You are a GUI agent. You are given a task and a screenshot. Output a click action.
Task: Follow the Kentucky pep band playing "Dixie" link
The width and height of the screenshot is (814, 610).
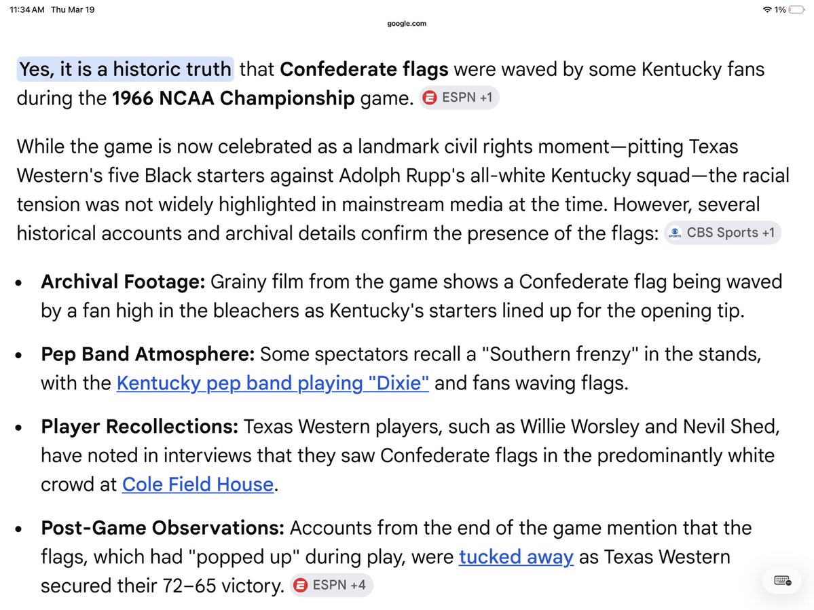[272, 383]
